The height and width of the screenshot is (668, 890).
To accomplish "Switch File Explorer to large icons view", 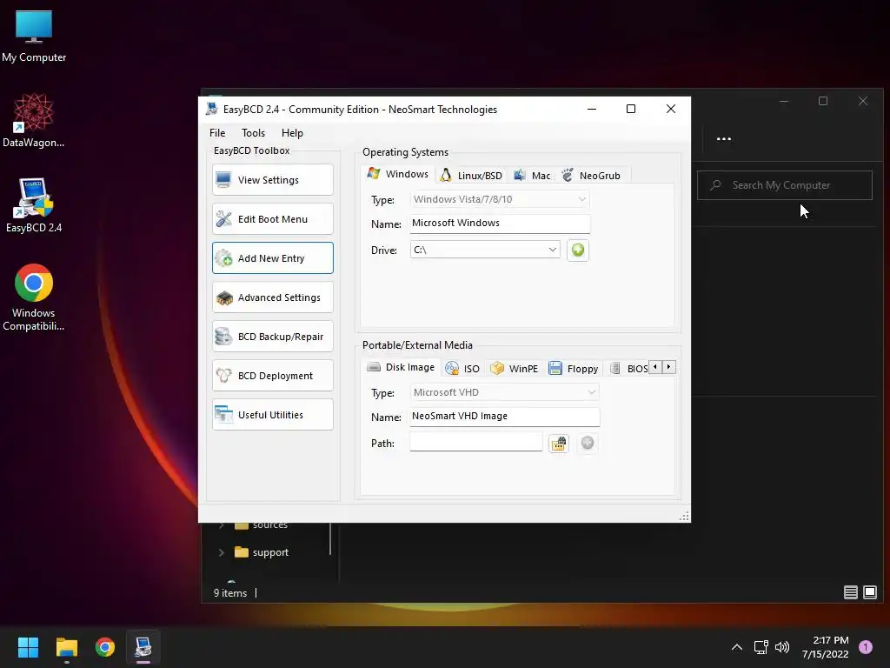I will [869, 592].
